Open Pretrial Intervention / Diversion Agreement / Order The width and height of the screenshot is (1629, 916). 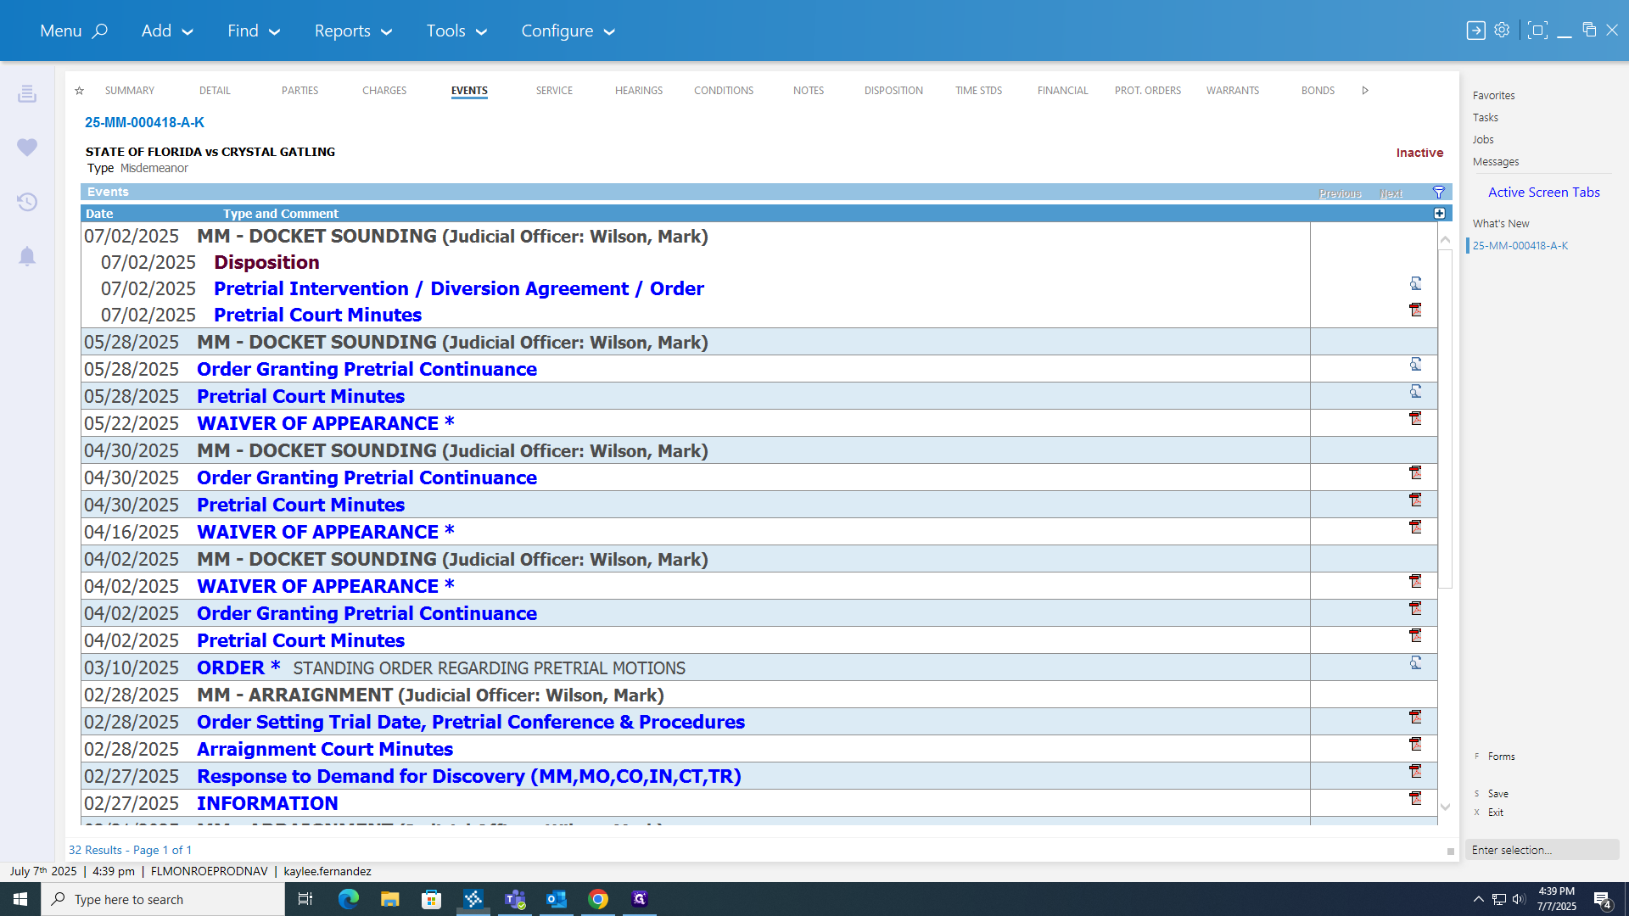click(x=459, y=289)
